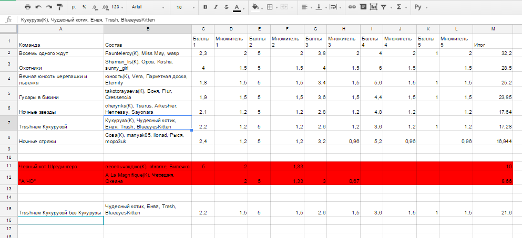
Task: Insert a link with chain icon
Action: [352, 7]
